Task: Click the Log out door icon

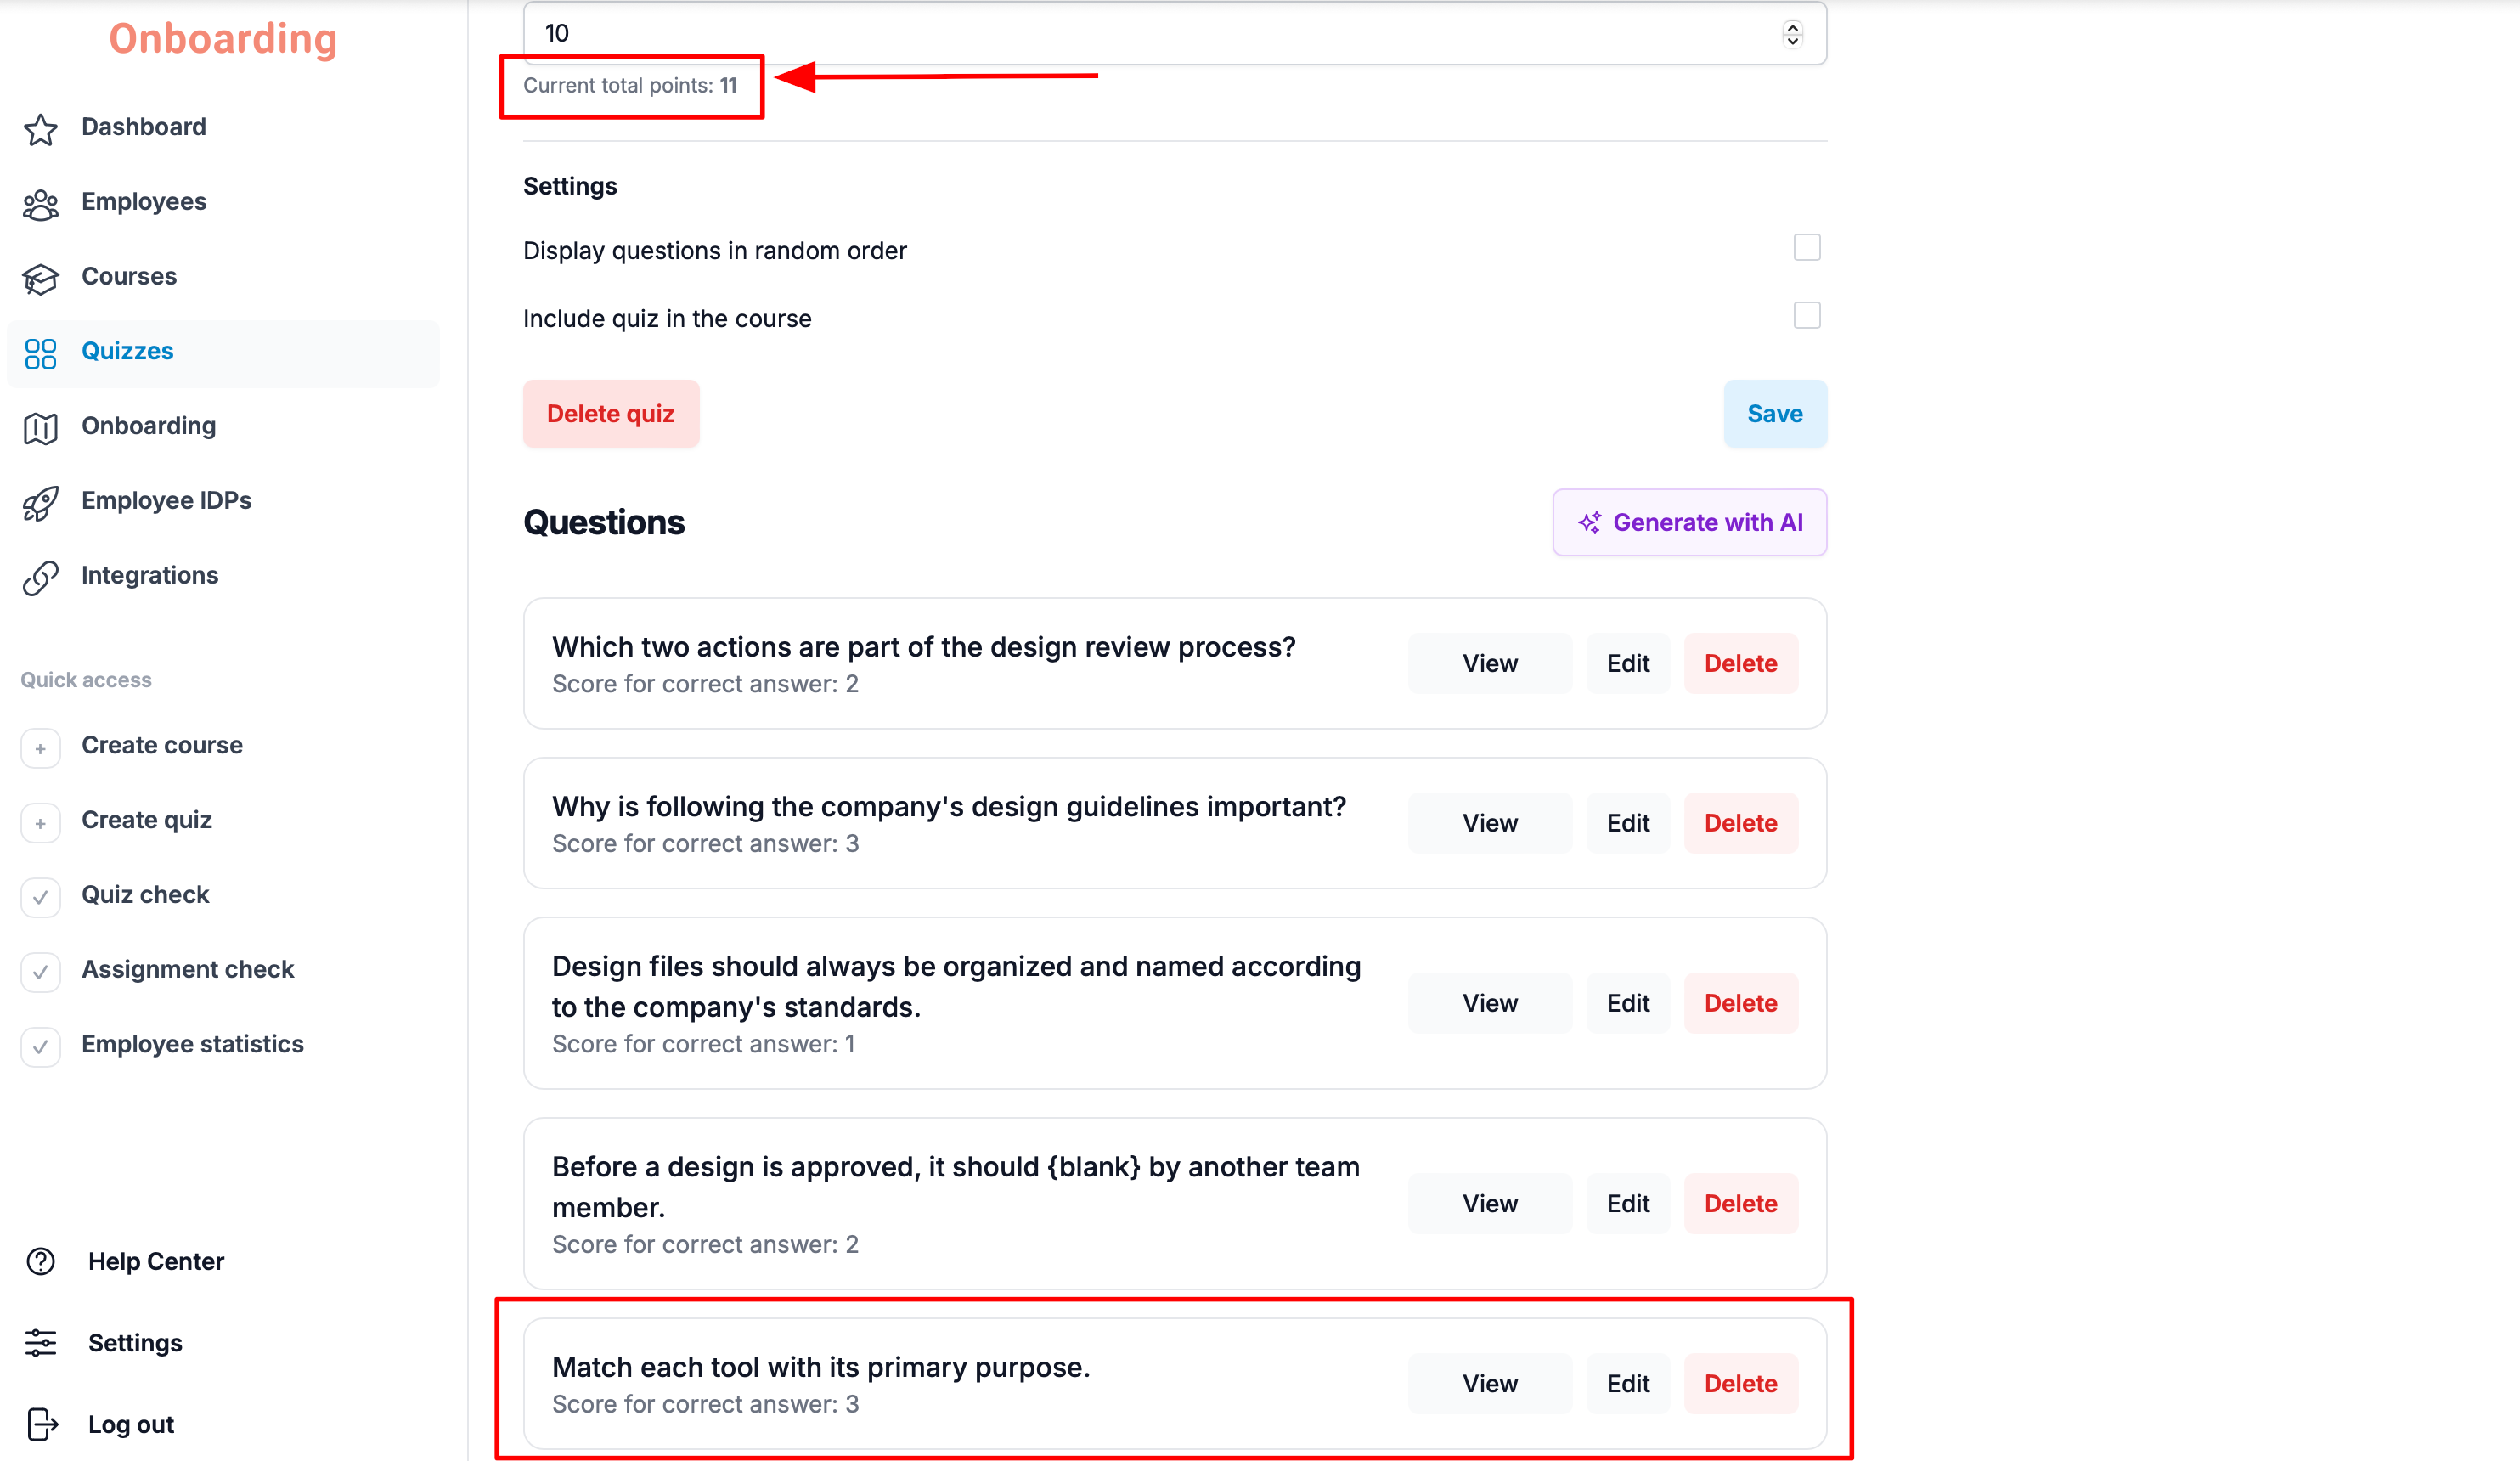Action: (41, 1424)
